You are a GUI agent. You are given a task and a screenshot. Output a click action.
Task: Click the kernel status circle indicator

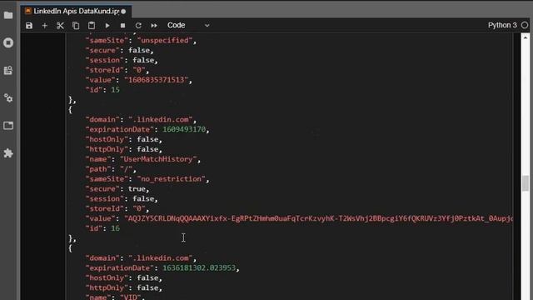coord(525,25)
